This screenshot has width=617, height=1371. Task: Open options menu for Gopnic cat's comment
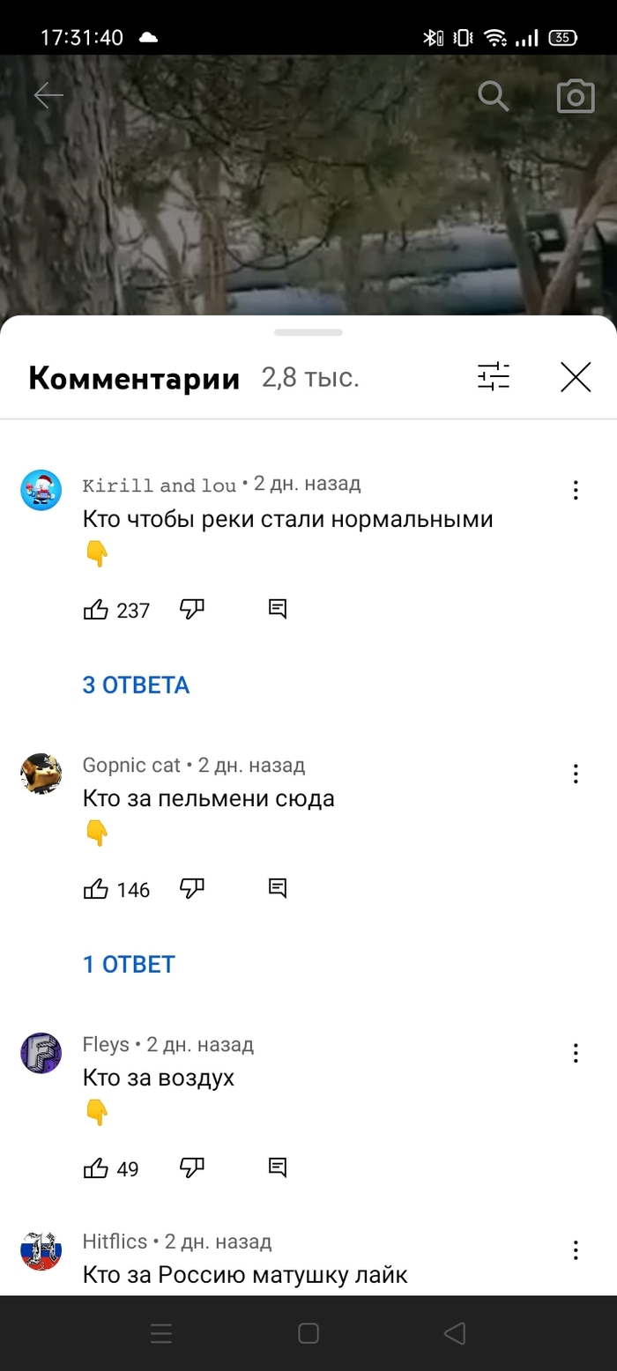pos(576,774)
